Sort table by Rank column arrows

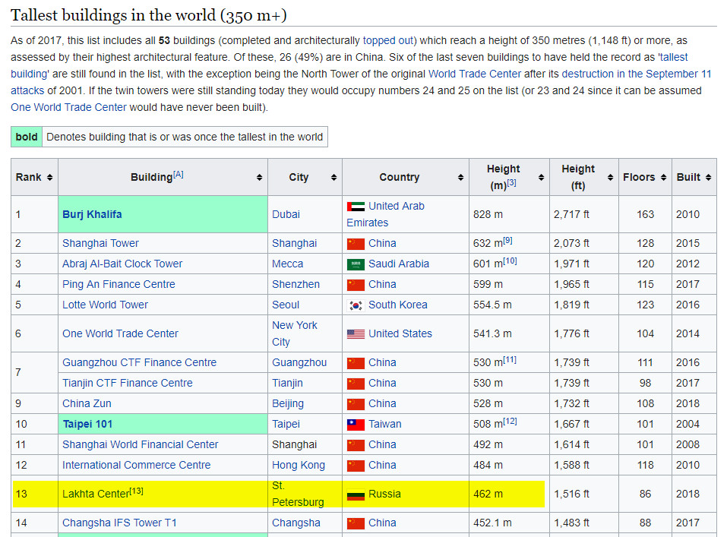point(49,177)
